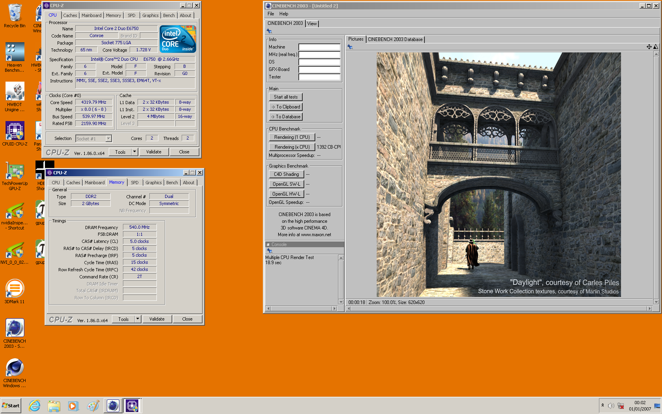Open Help menu in CINEBENCH
Screen dimensions: 662x414
tap(284, 14)
